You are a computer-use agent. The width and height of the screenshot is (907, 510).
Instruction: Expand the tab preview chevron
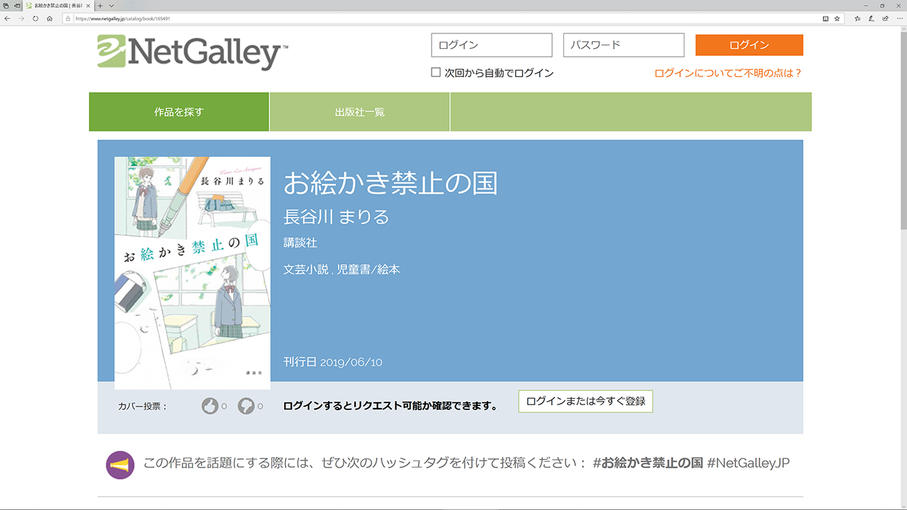tap(111, 5)
